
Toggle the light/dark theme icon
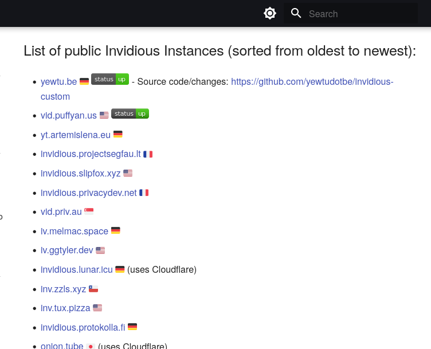point(269,13)
